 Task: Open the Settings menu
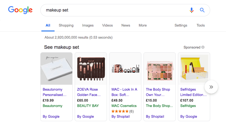[x=181, y=25]
